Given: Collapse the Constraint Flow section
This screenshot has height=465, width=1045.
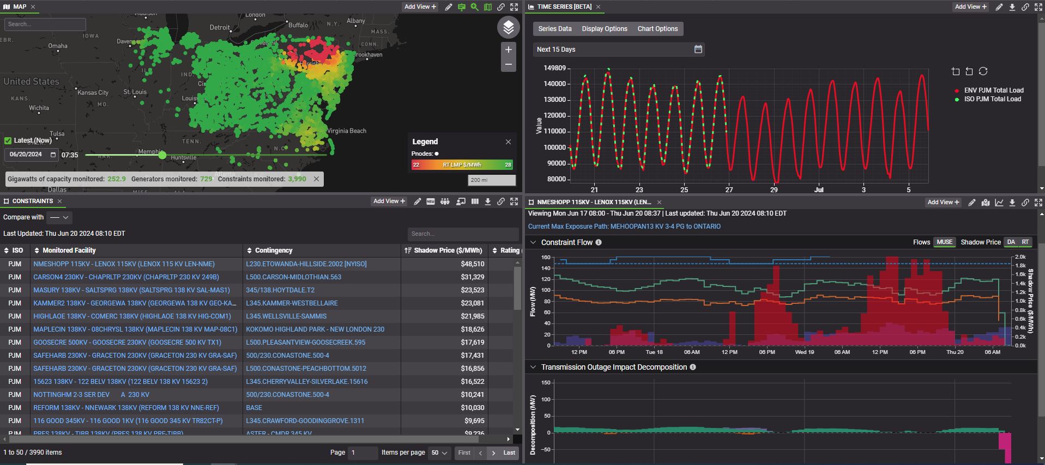Looking at the screenshot, I should click(x=533, y=242).
